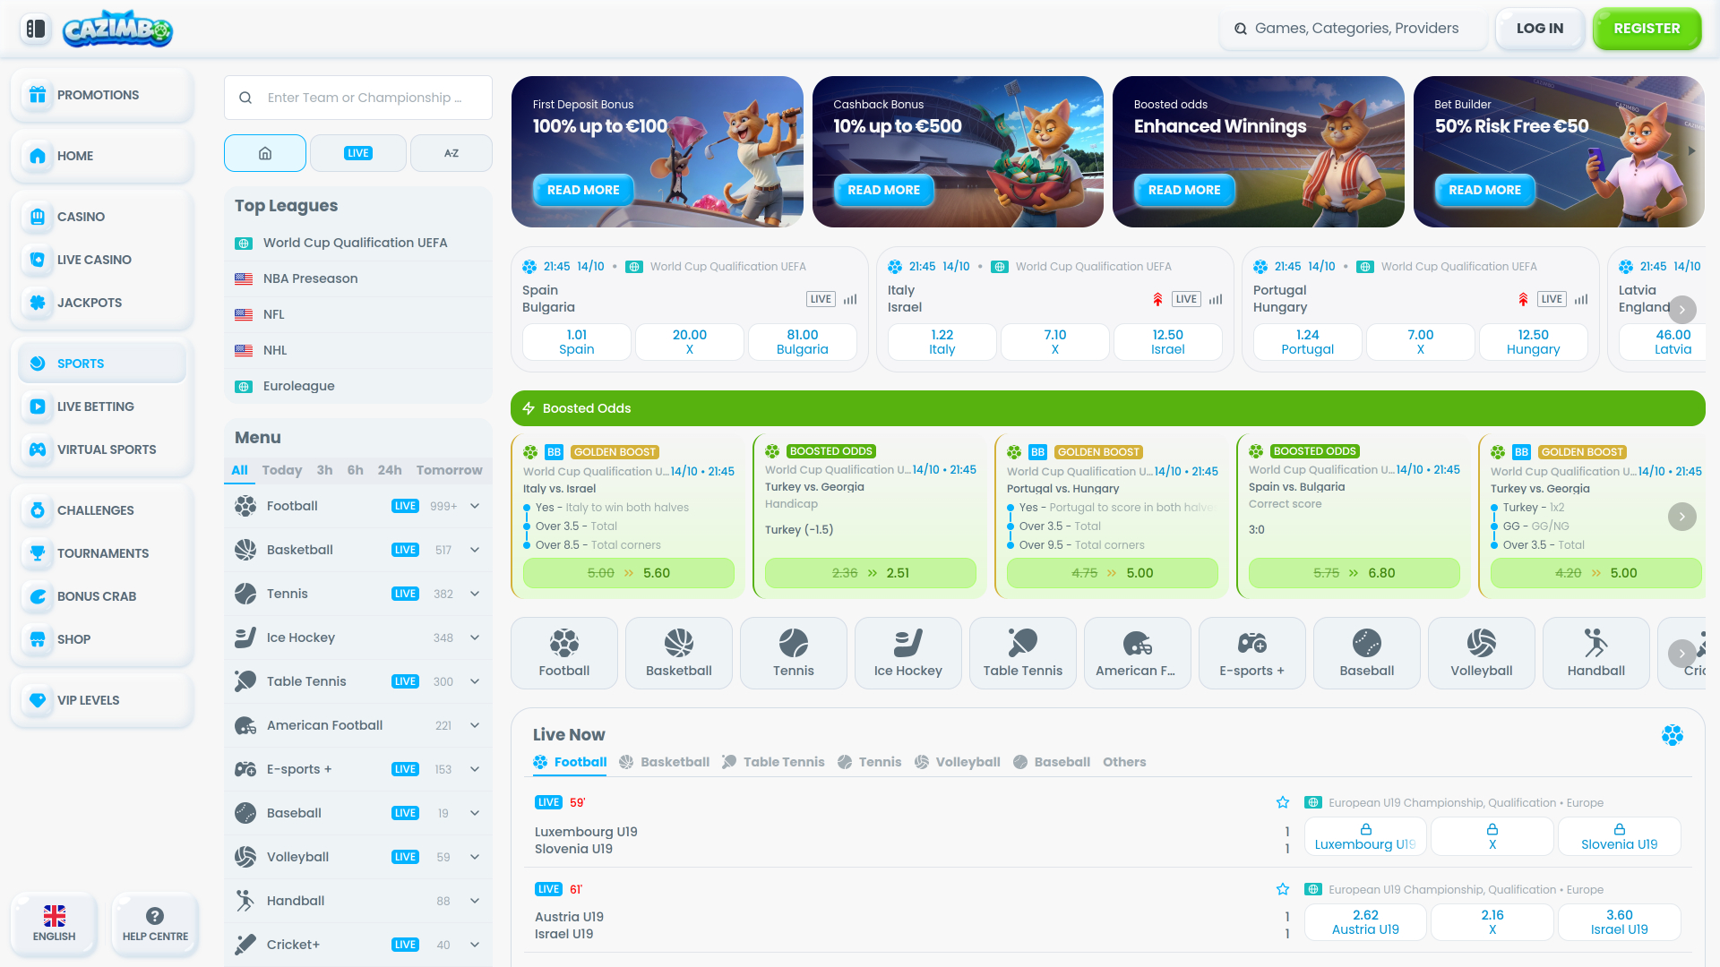
Task: Toggle the LIVE filter button
Action: point(357,153)
